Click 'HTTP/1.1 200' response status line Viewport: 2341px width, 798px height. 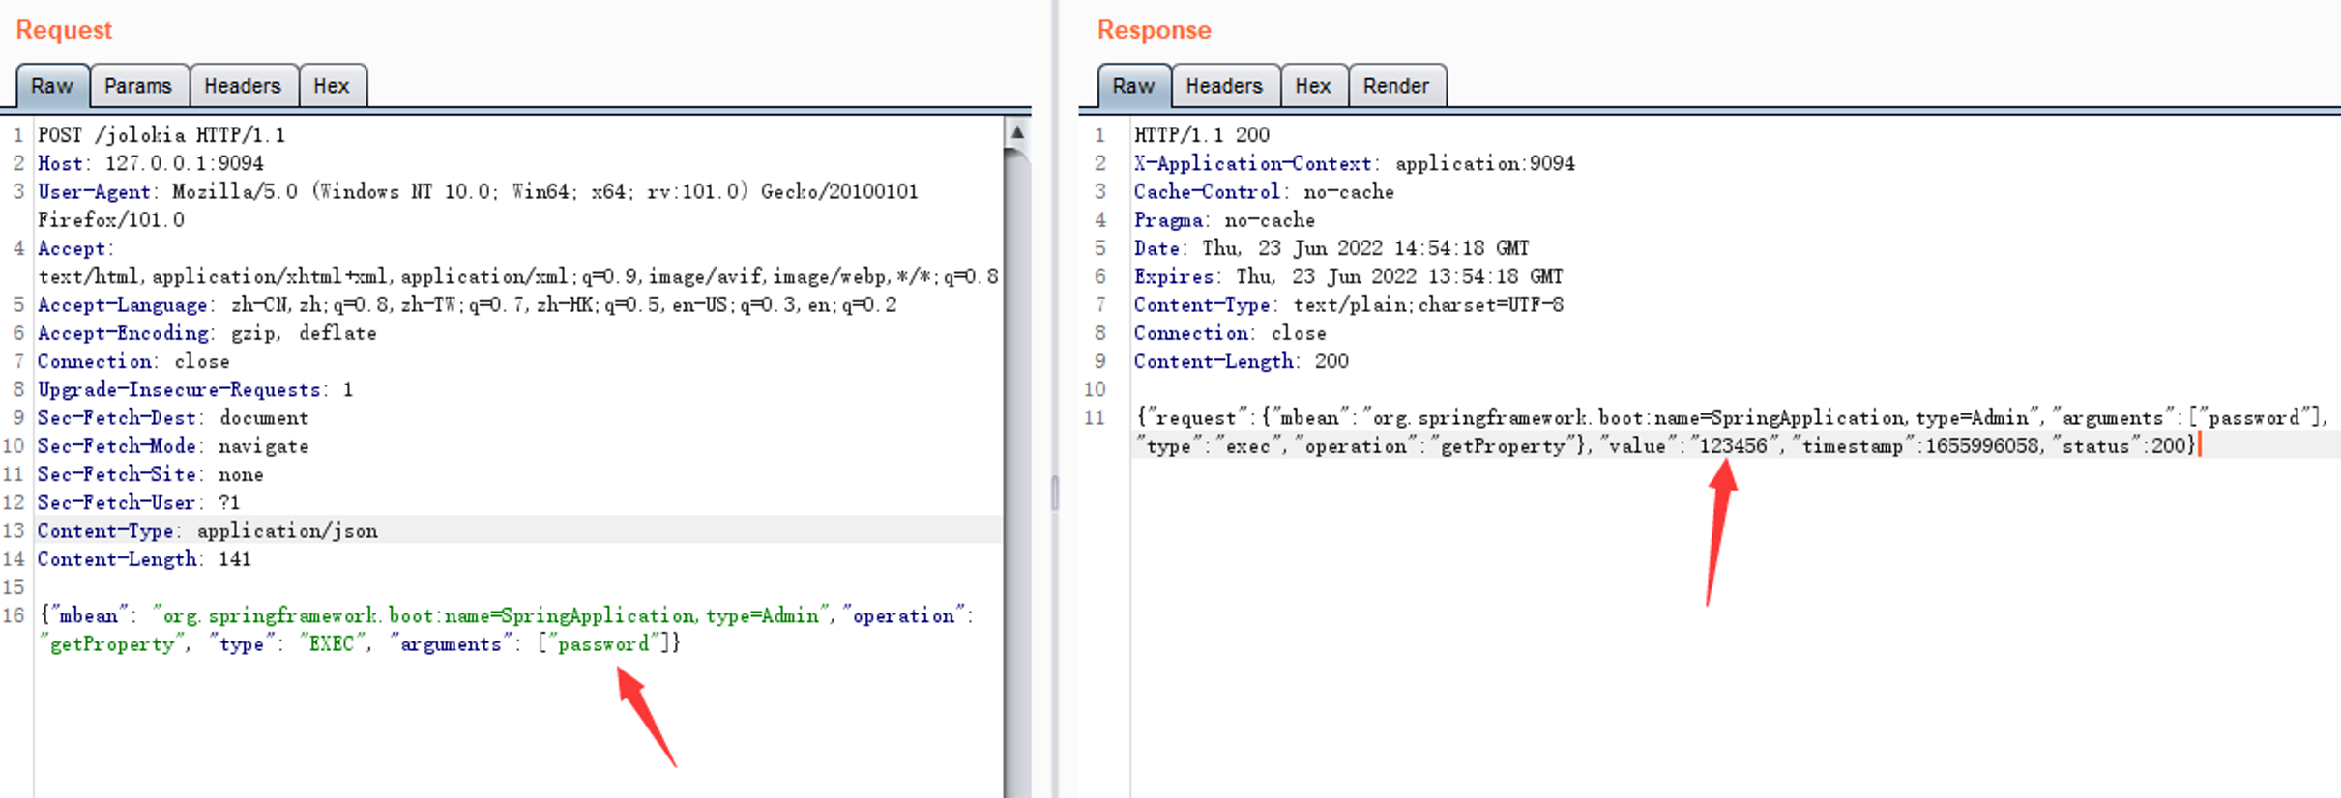(x=1202, y=135)
